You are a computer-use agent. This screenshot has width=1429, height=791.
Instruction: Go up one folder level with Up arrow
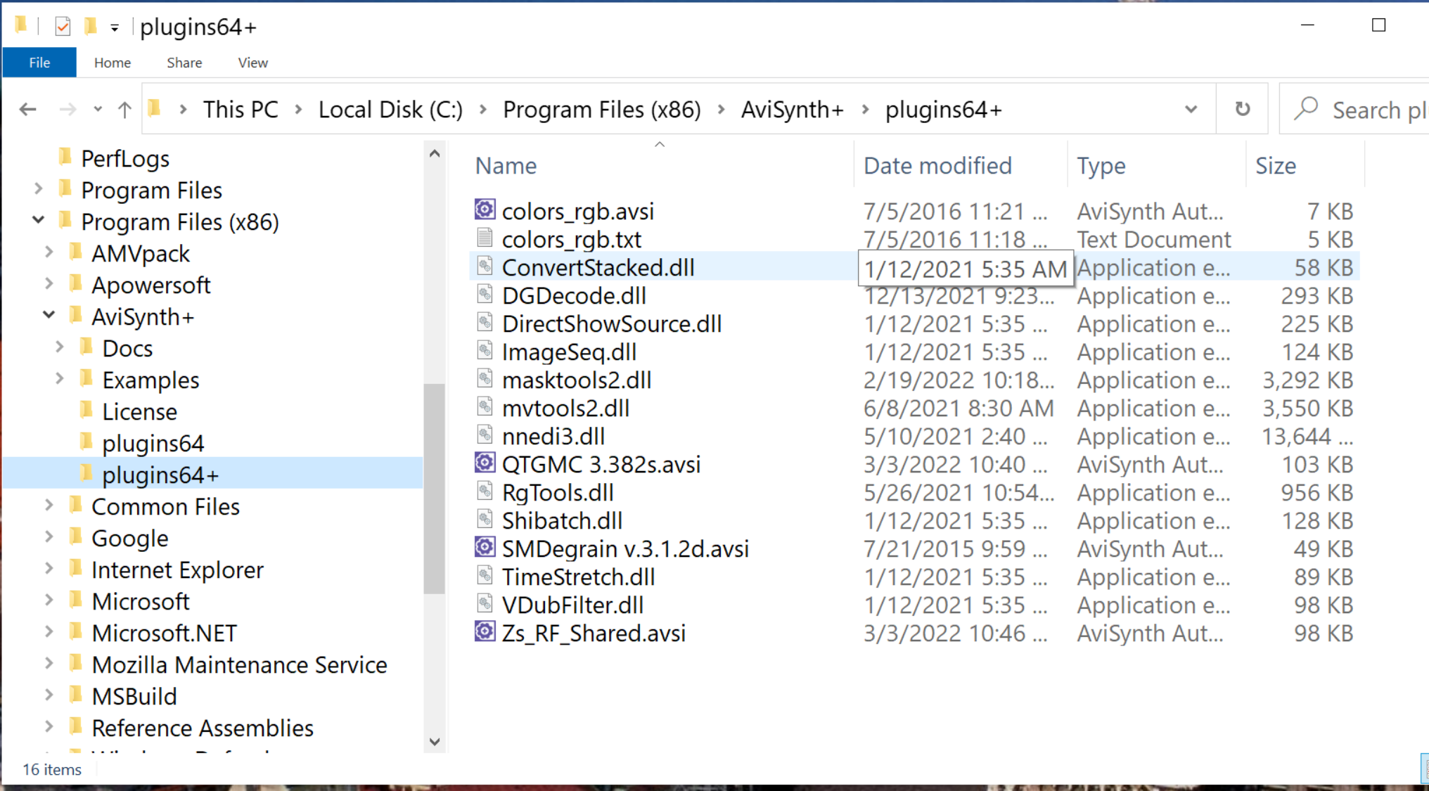[124, 109]
